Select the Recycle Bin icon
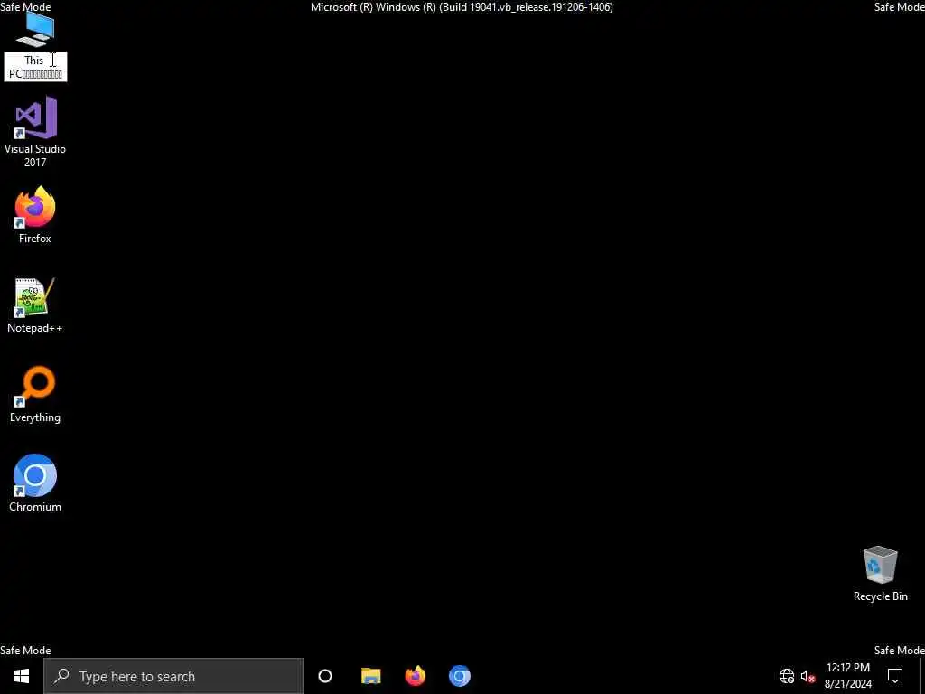Screen dimensions: 925x694 880,574
